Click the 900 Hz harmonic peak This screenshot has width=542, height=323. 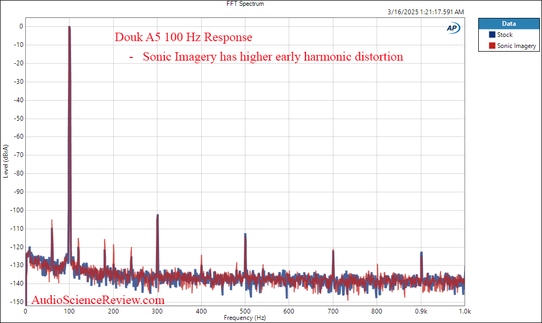click(421, 265)
